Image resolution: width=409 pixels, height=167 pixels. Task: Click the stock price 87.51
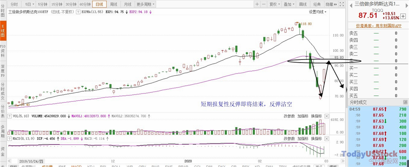click(368, 15)
